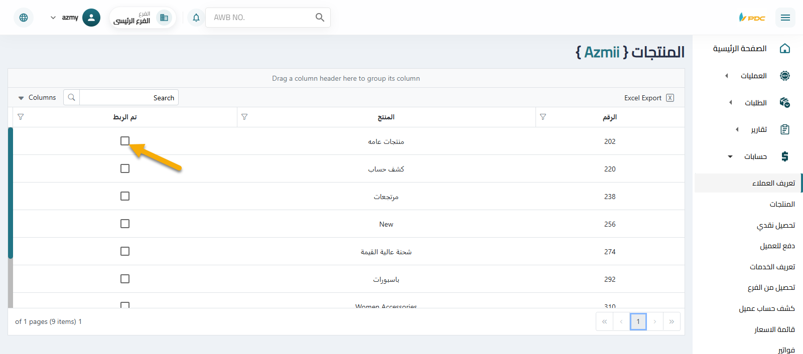Click the globe language icon
This screenshot has width=803, height=354.
point(24,18)
